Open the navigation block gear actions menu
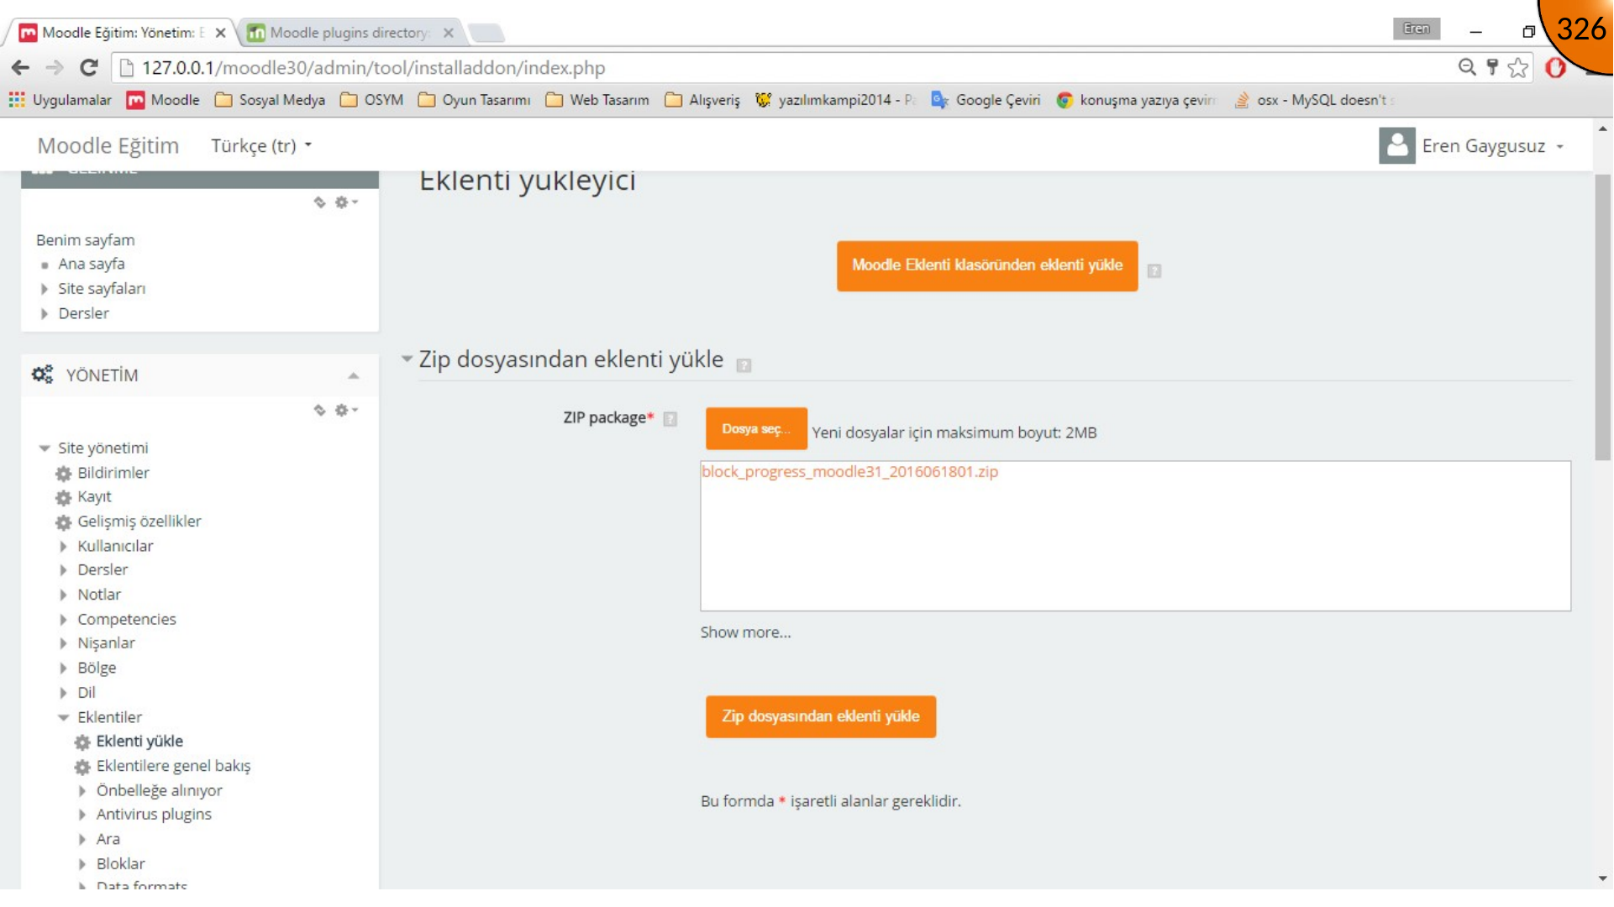The image size is (1614, 907). click(x=346, y=202)
